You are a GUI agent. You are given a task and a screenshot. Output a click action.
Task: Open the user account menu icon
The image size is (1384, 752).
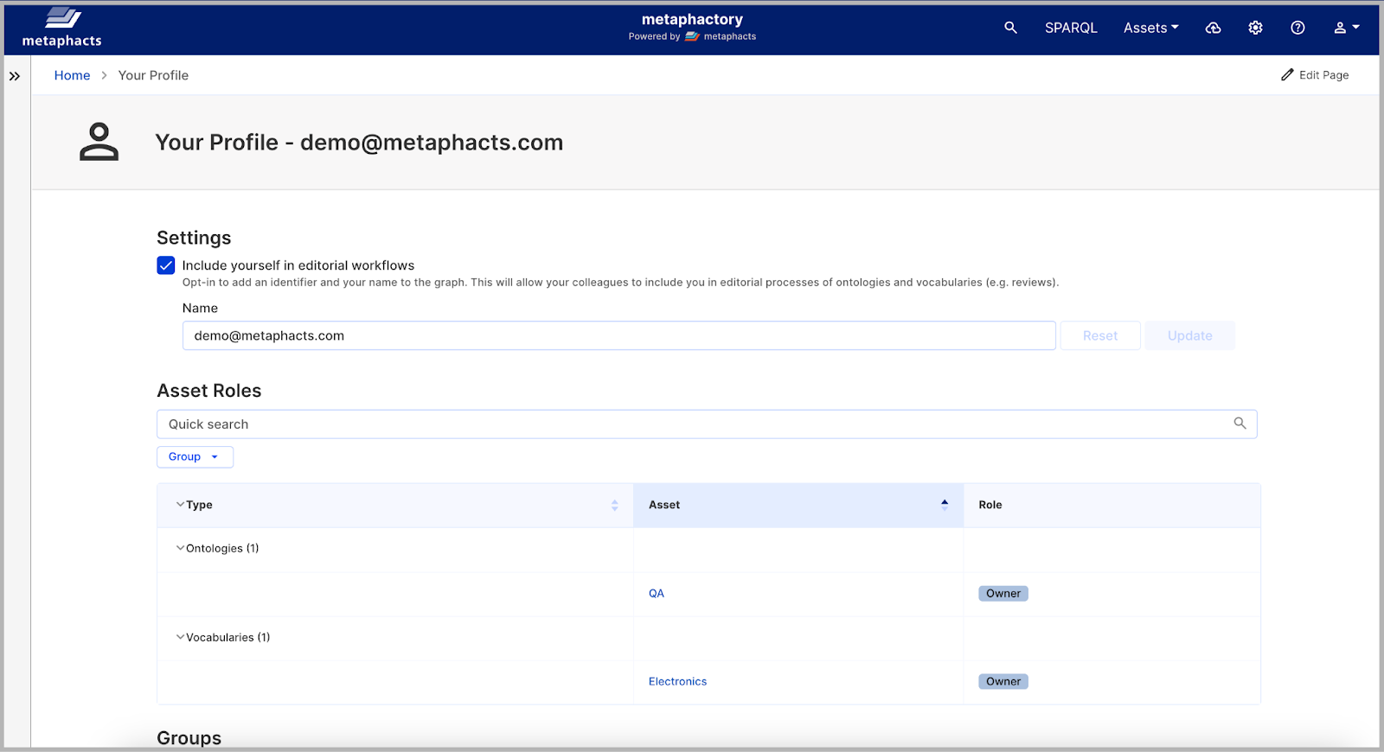[1346, 28]
